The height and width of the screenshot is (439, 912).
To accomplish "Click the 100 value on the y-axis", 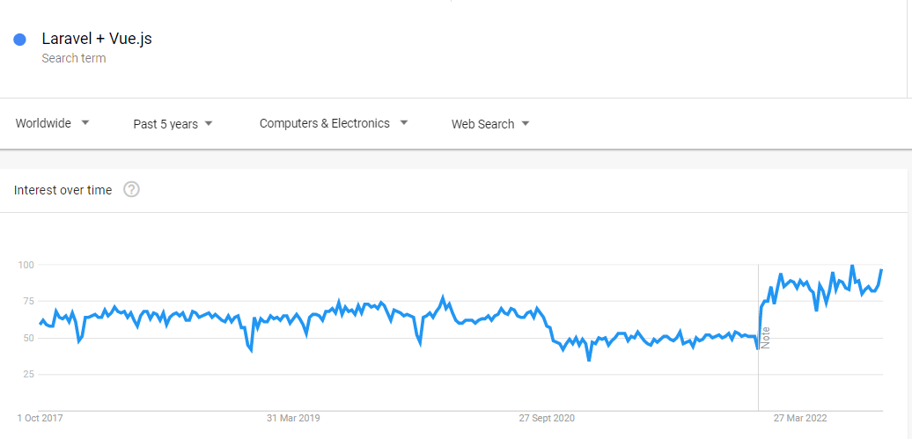I will click(25, 265).
